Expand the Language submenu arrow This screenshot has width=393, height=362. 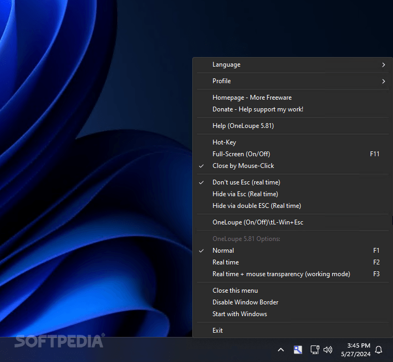point(383,65)
